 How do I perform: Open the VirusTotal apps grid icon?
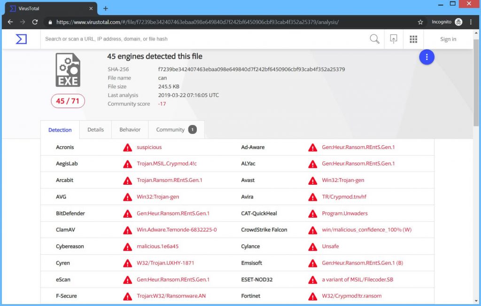[413, 39]
